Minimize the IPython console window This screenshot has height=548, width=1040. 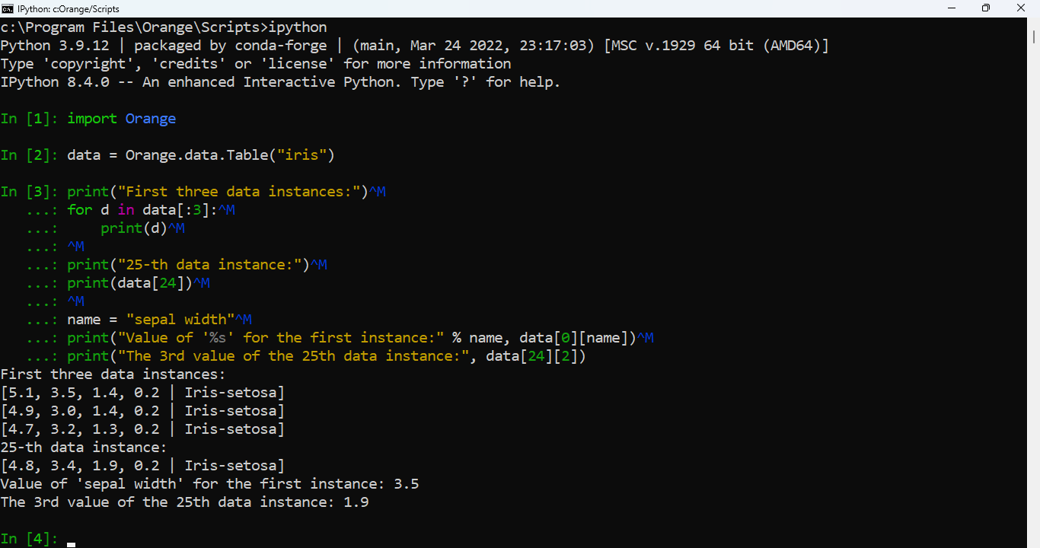click(x=950, y=8)
